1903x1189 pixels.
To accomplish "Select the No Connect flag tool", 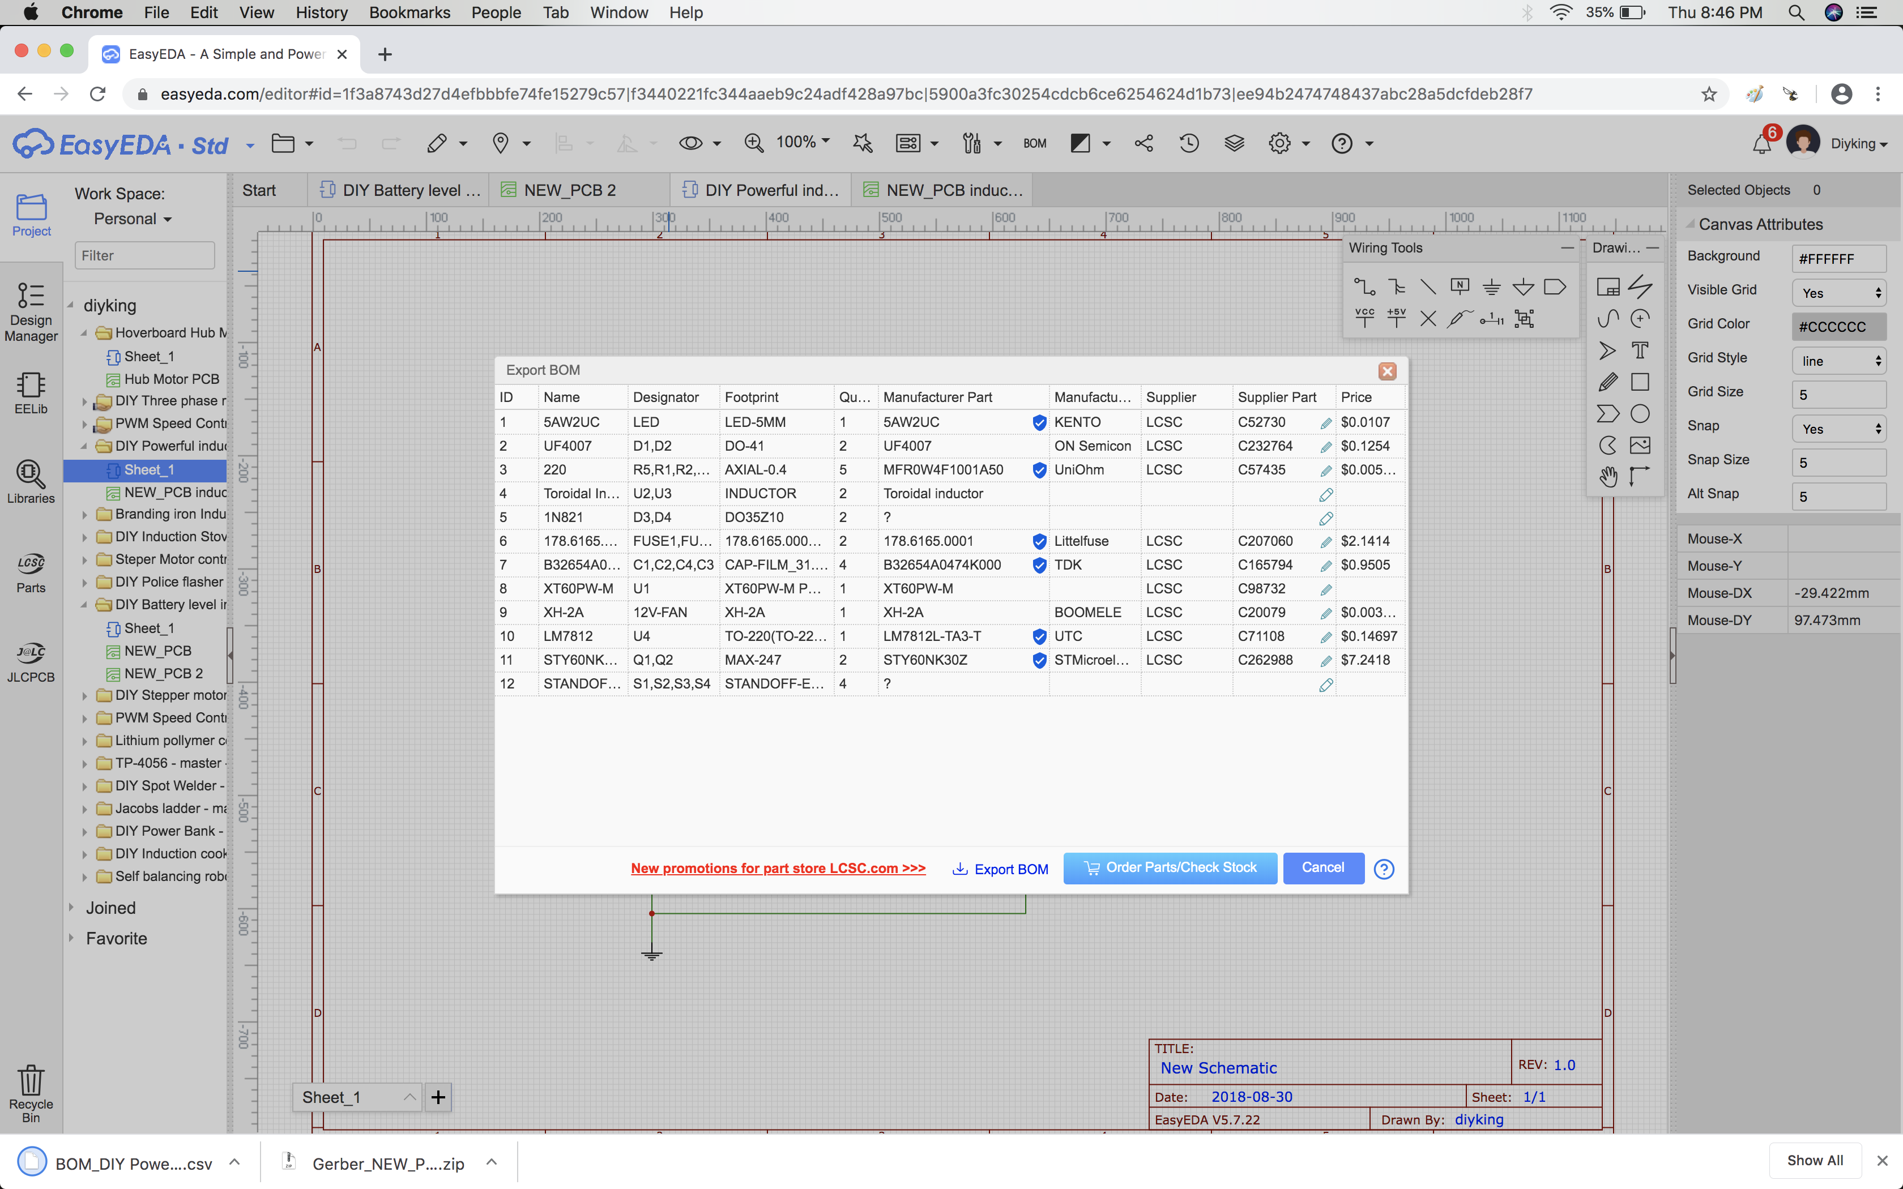I will (x=1428, y=318).
